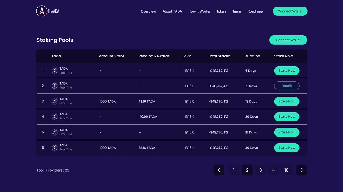Open the Roadmap nav item

point(255,11)
